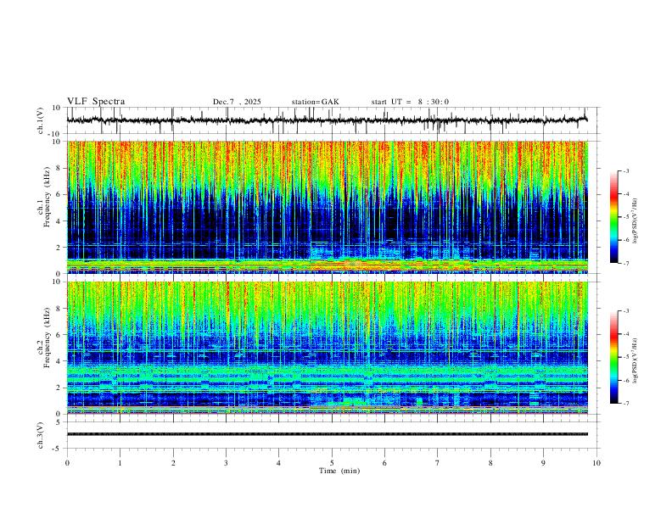
Task: Click the "10" tick on the time axis
Action: tap(596, 463)
